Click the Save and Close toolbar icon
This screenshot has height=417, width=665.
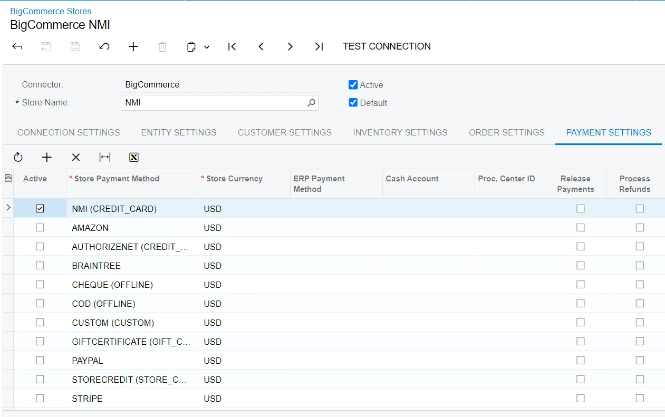[46, 46]
